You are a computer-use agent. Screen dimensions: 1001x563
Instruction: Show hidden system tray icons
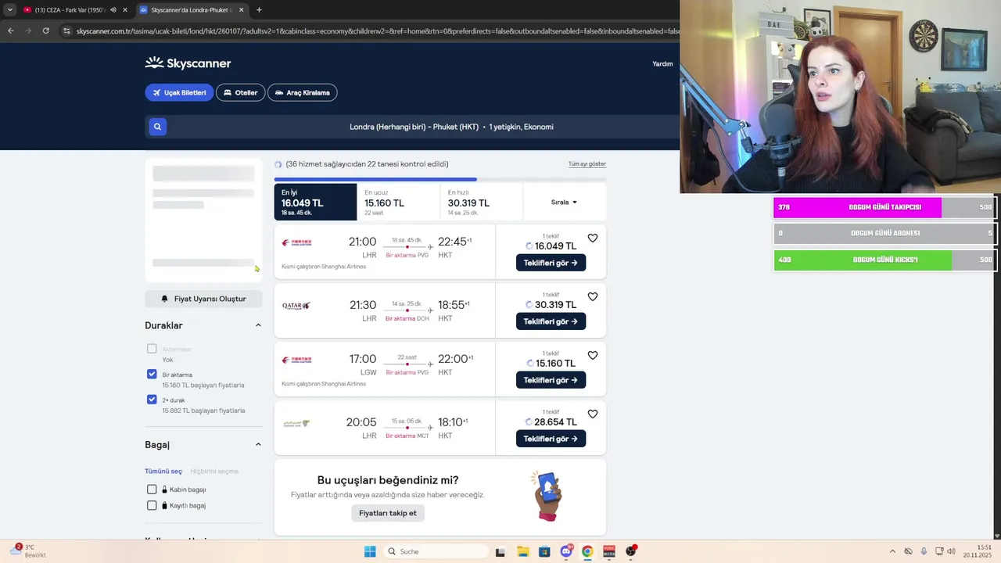892,551
